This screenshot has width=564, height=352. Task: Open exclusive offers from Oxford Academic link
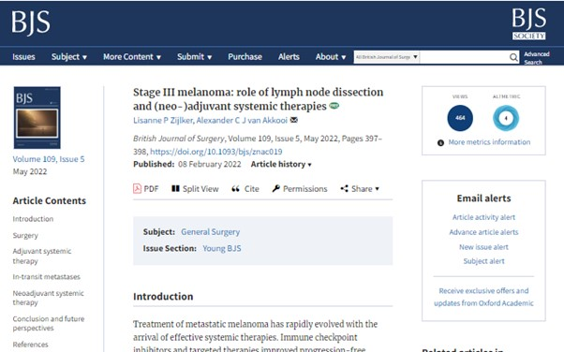tap(483, 297)
